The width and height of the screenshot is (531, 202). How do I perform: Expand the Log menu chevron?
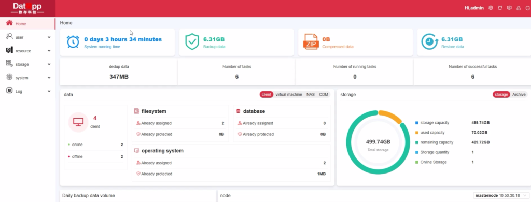(x=49, y=91)
